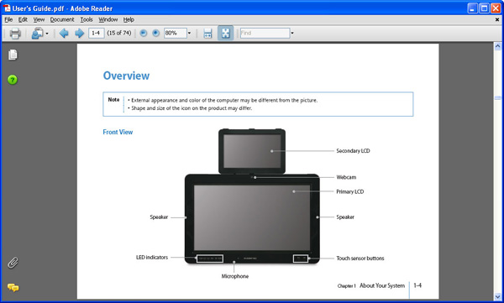Open the Comments panel icon
This screenshot has height=303, width=504.
[13, 287]
